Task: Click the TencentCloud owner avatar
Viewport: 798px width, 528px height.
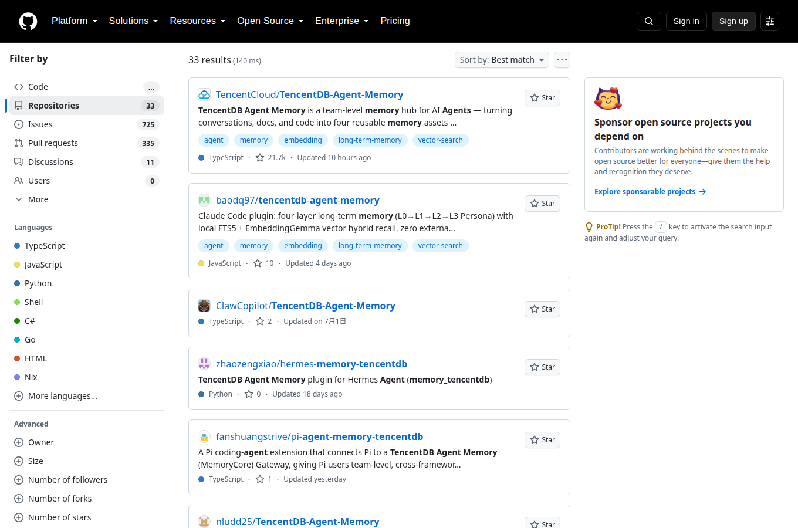Action: [204, 94]
